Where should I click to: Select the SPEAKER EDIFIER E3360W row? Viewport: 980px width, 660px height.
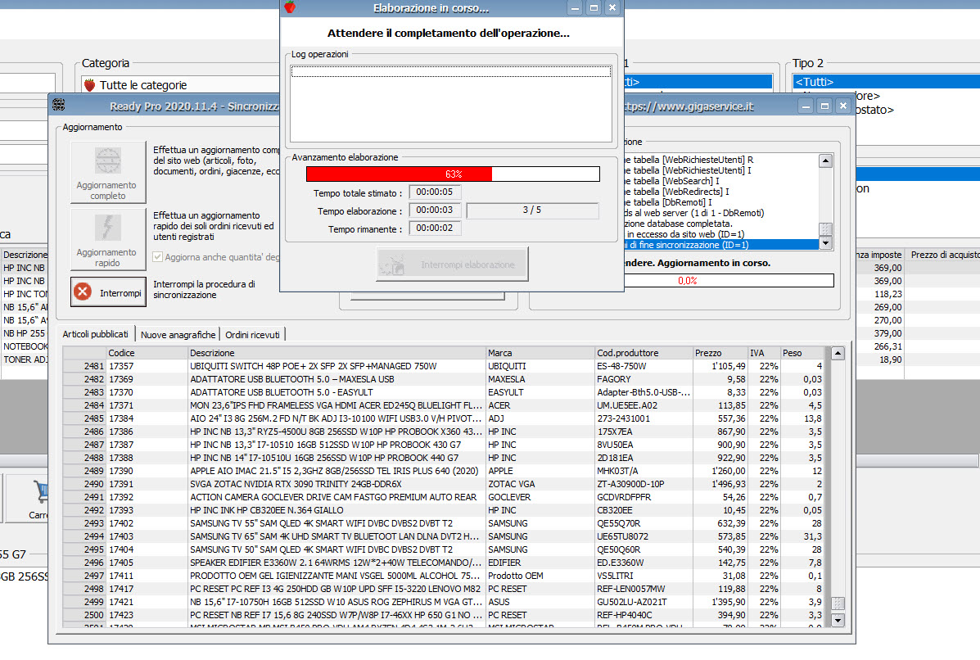click(444, 563)
